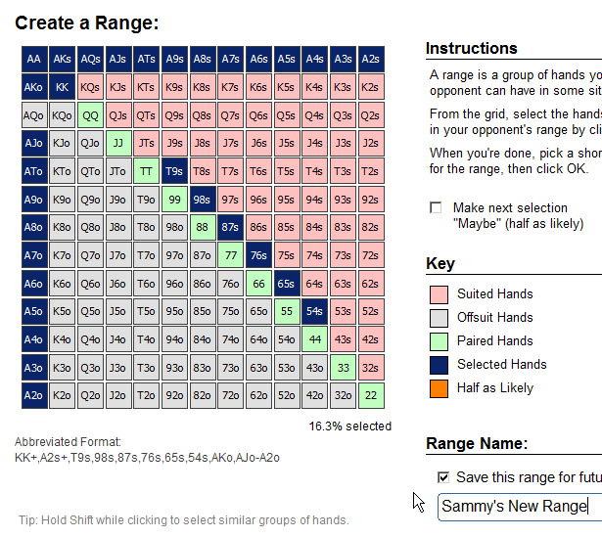Toggle the KK pair cell
The image size is (602, 538).
(63, 87)
